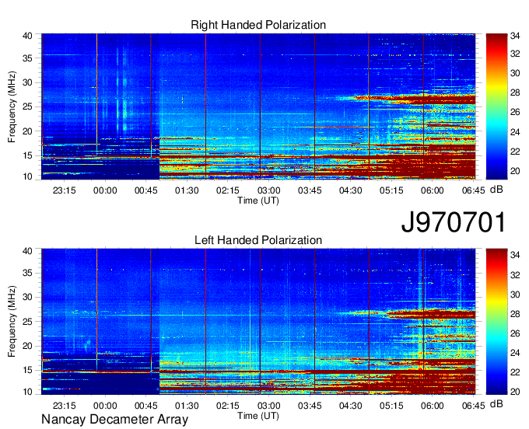Click the 10 MHz tick on Left Handed plot

[x=27, y=392]
